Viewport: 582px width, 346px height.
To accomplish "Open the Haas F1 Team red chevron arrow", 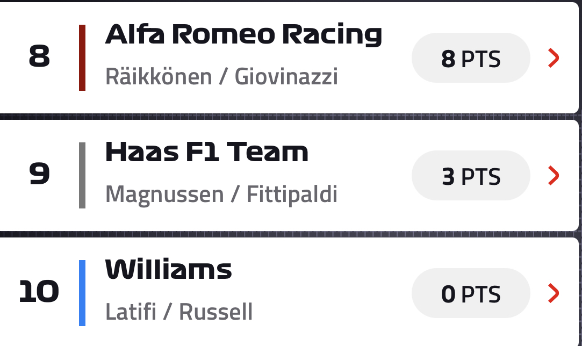I will 554,176.
